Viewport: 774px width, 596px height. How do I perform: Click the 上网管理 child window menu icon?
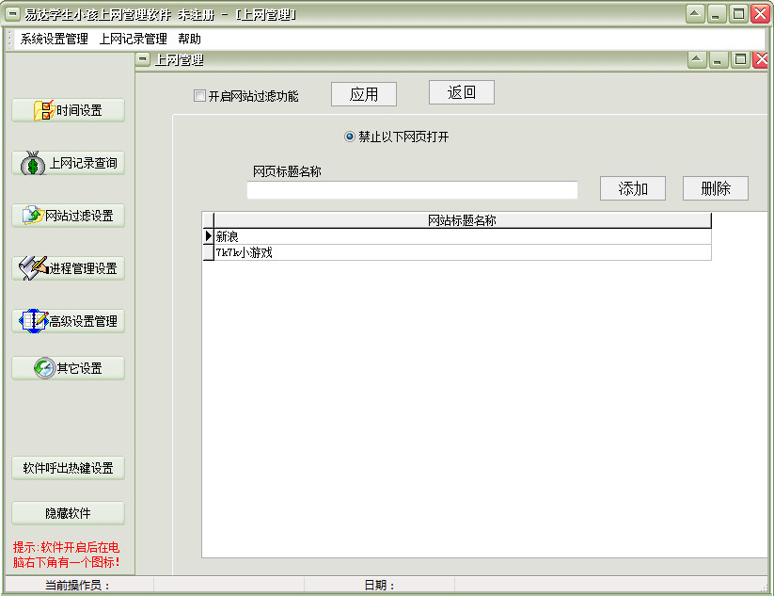click(143, 60)
